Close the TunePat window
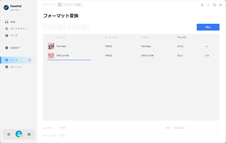This screenshot has width=226, height=143. pos(221,5)
